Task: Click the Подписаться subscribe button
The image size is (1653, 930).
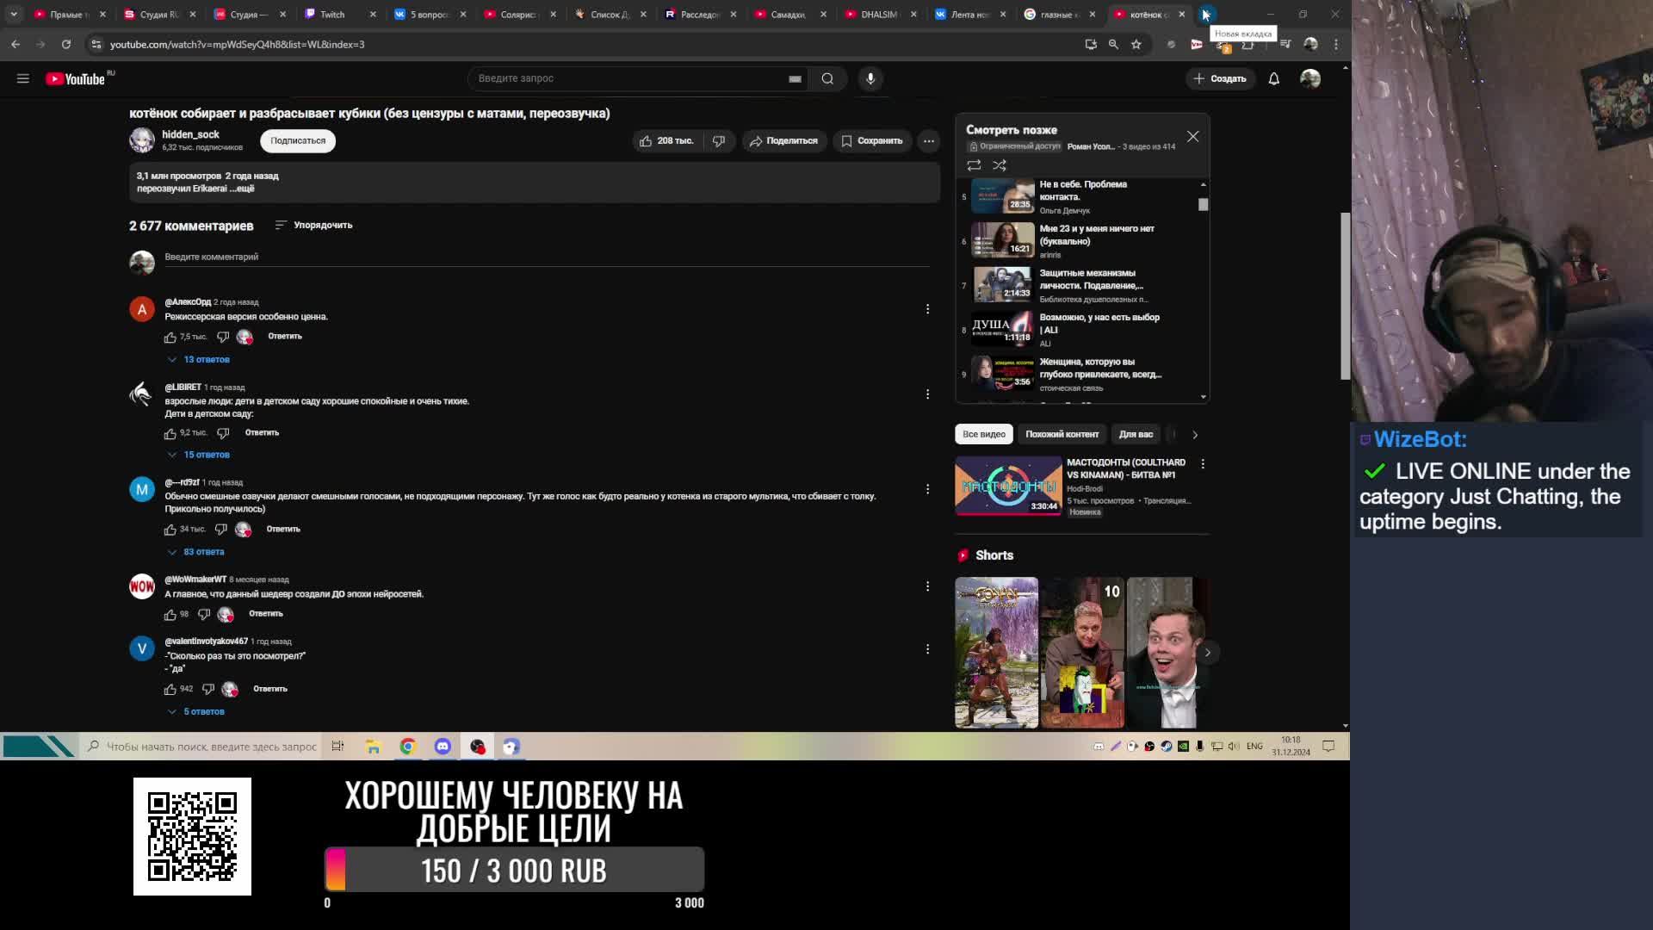Action: [298, 140]
